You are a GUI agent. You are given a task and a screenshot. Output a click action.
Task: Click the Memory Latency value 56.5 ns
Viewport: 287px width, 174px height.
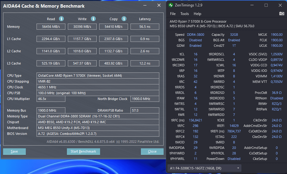click(145, 27)
